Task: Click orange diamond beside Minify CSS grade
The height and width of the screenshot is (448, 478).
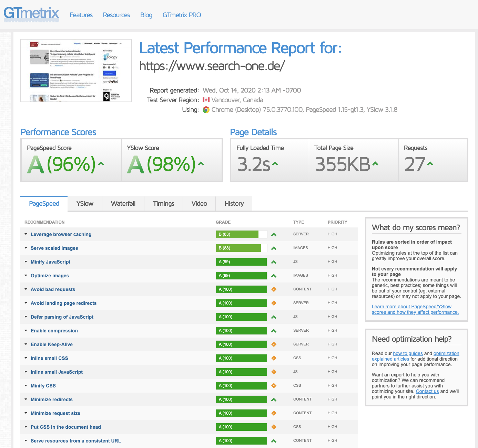Action: [274, 386]
